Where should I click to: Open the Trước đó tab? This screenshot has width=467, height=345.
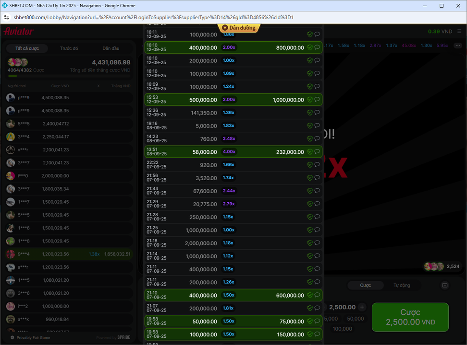tap(69, 48)
